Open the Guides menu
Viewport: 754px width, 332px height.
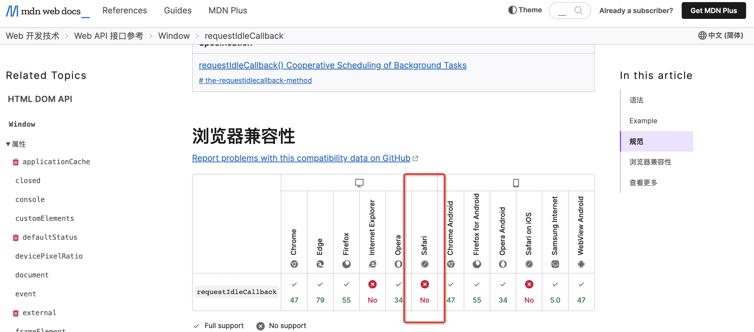tap(177, 10)
